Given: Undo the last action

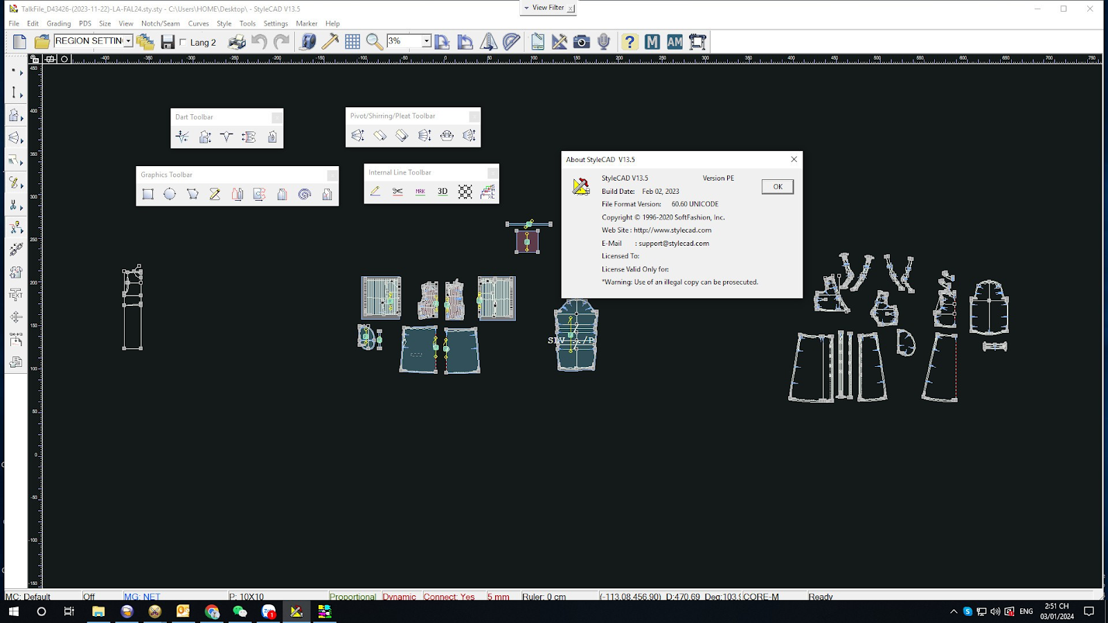Looking at the screenshot, I should click(259, 42).
